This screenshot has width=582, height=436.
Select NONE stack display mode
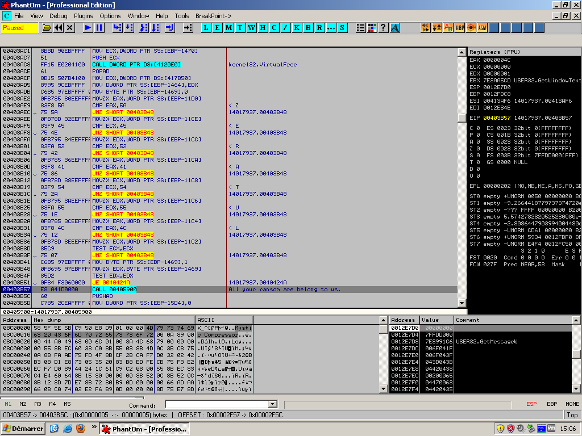click(x=572, y=404)
